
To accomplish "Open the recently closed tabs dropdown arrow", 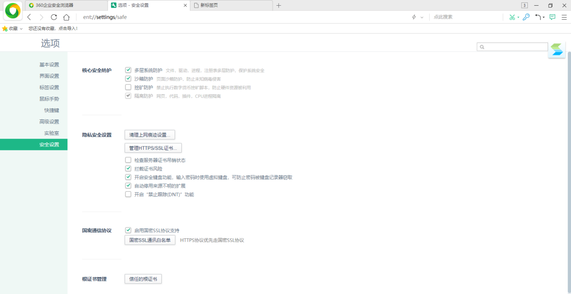I will pyautogui.click(x=544, y=17).
